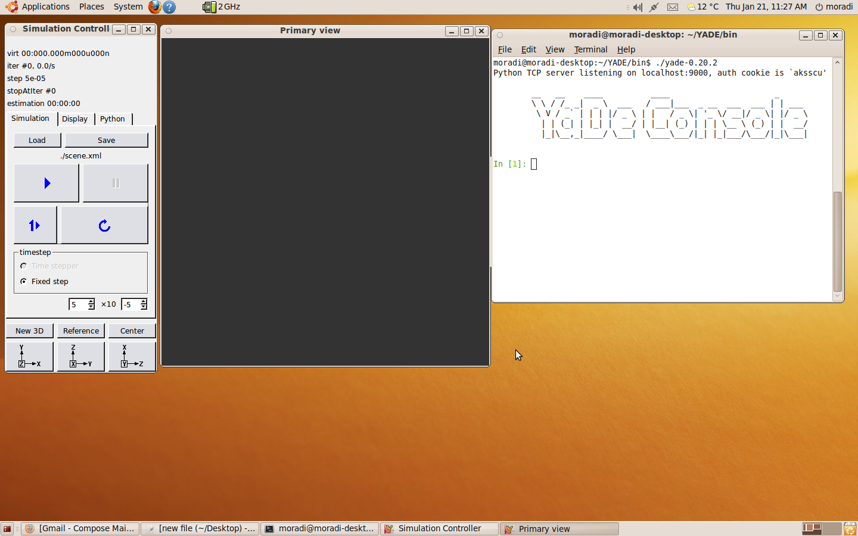Increase the timestep mantissa value of 5

point(91,302)
